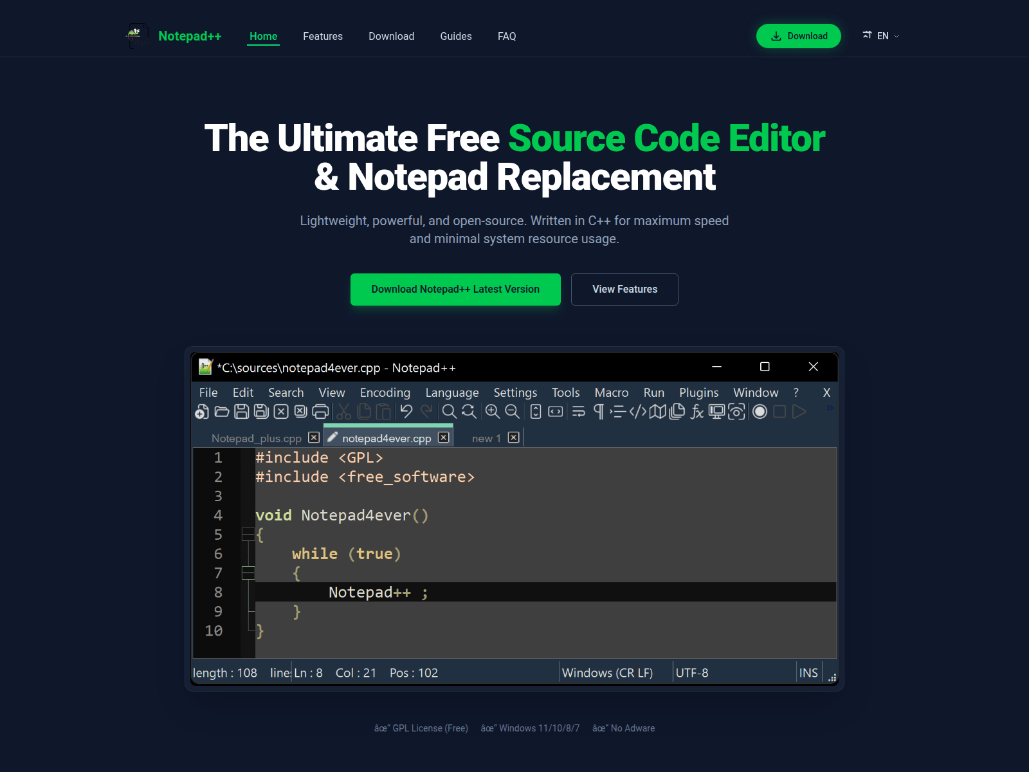Click the Paste clipboard icon
Viewport: 1029px width, 772px height.
click(383, 412)
